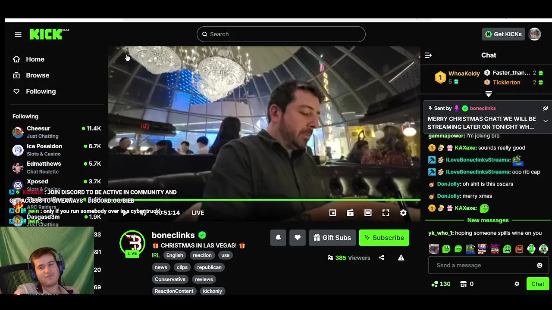552x310 pixels.
Task: Click yk_who_1 username in chat
Action: click(x=441, y=233)
